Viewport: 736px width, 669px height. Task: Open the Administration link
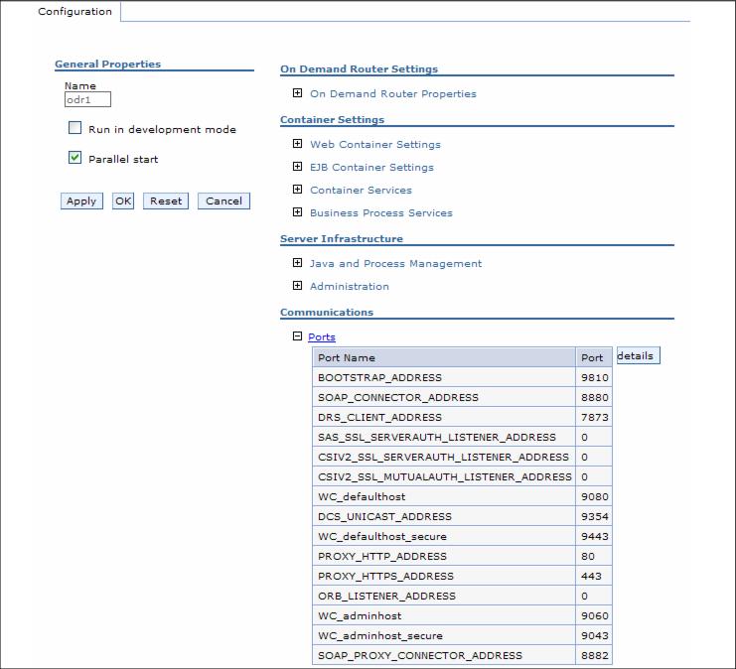(x=350, y=286)
